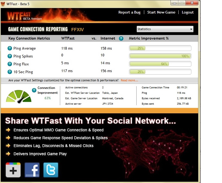Click the '117 ms' 10 Sec Ping value
222x183 pixels.
[x=67, y=71]
